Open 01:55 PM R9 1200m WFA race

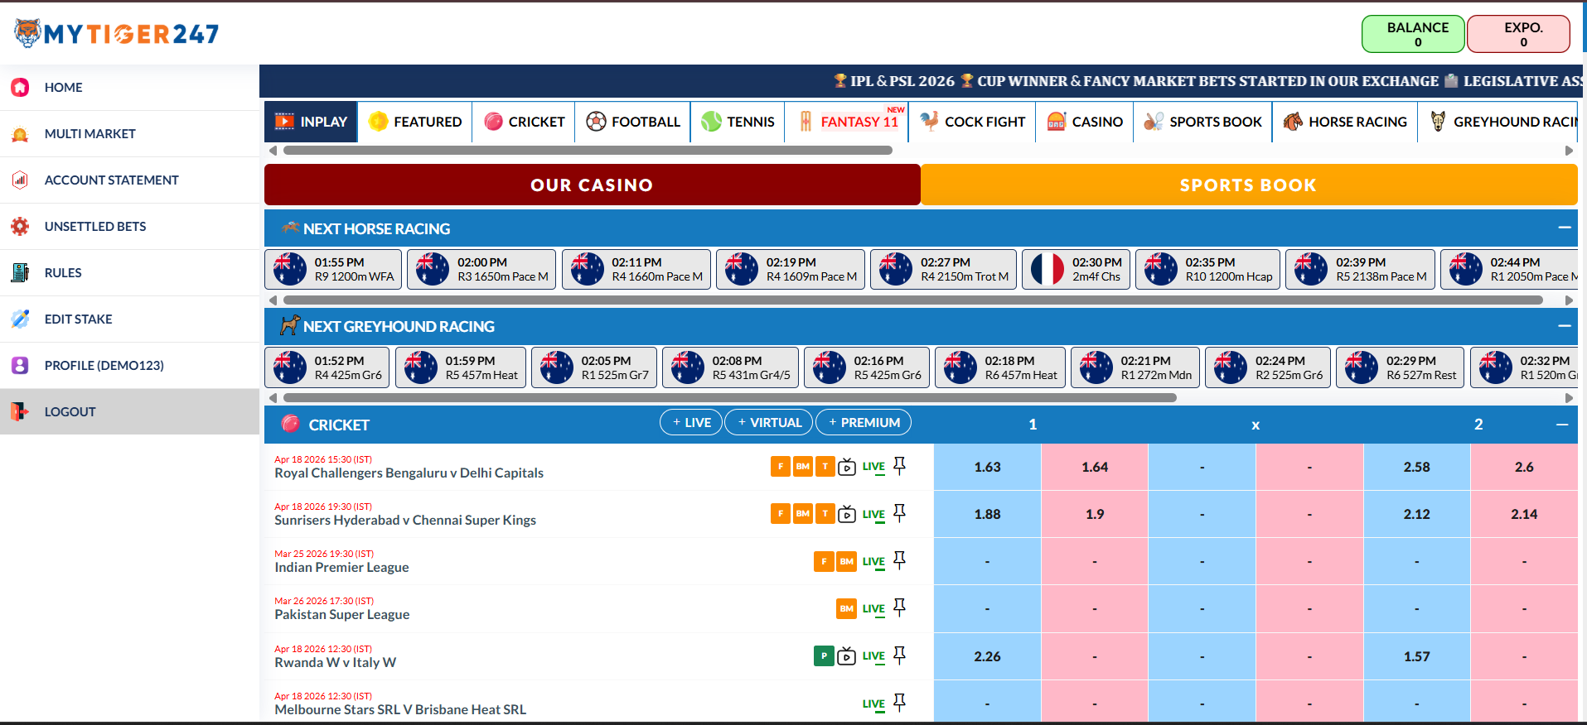(333, 269)
